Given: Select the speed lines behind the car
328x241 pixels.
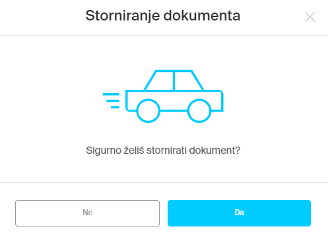Looking at the screenshot, I should point(111,101).
